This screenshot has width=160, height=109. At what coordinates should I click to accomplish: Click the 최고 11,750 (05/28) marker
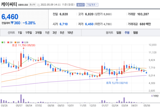tap(24, 45)
